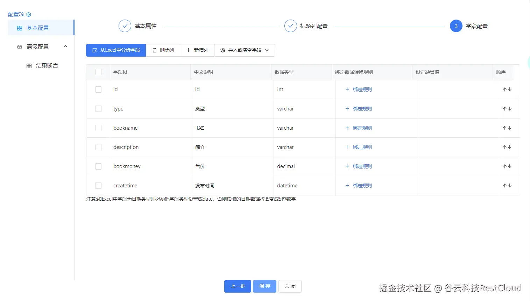Viewport: 530px width, 301px height.
Task: Click the gear icon on 导入或清空字段
Action: click(223, 50)
